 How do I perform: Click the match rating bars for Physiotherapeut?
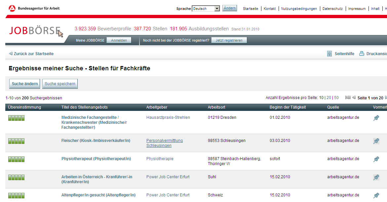pyautogui.click(x=16, y=159)
